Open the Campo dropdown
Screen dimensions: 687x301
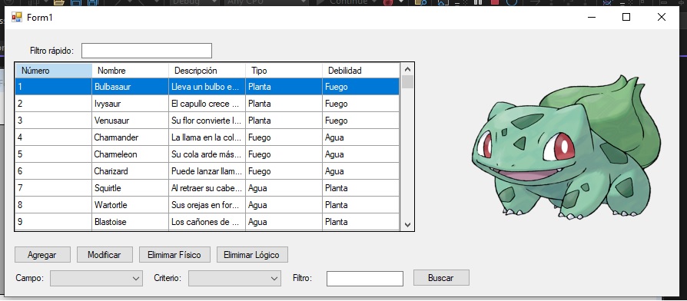(96, 278)
